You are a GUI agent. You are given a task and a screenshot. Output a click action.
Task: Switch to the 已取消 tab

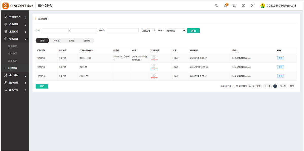click(87, 40)
